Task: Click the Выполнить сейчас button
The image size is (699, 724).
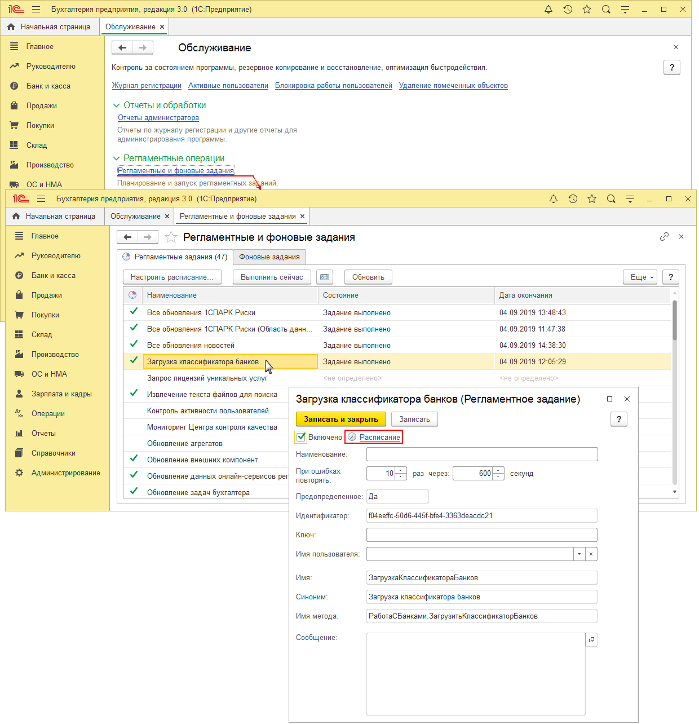Action: (272, 277)
